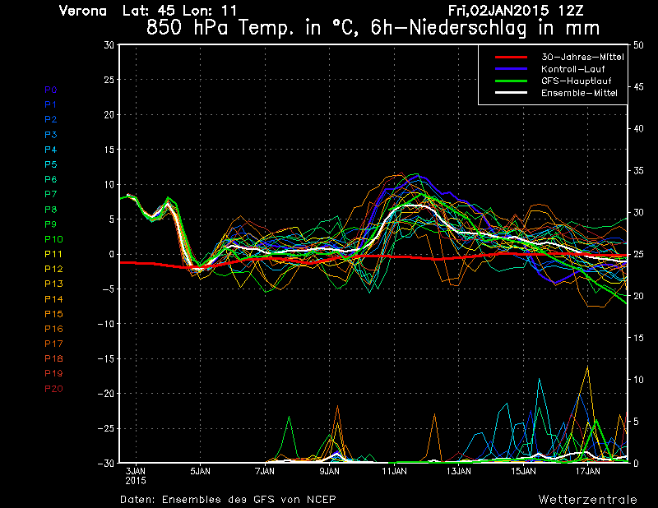Click the blue Kontroll-Lauf legend line
The image size is (658, 508).
(511, 69)
